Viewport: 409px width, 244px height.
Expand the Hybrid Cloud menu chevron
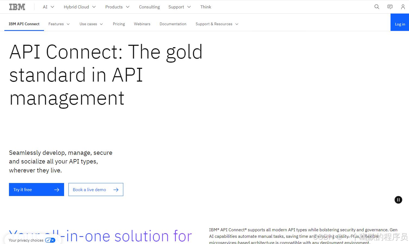[94, 7]
